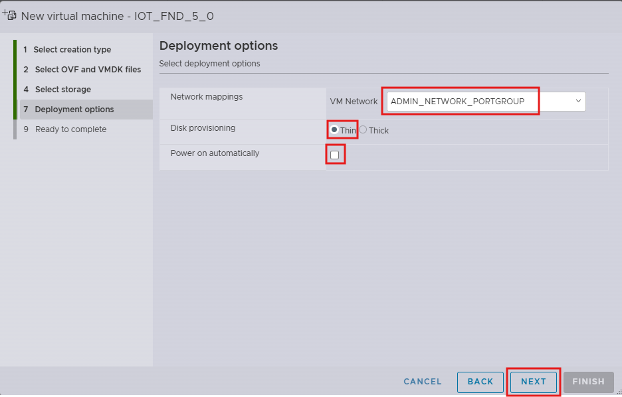Open the VM Network dropdown
622x397 pixels.
coord(486,102)
